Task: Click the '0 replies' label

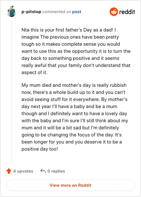Action: [56, 171]
